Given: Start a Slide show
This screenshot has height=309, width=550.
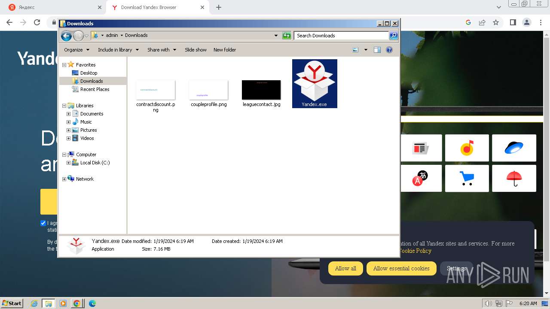Looking at the screenshot, I should (196, 50).
